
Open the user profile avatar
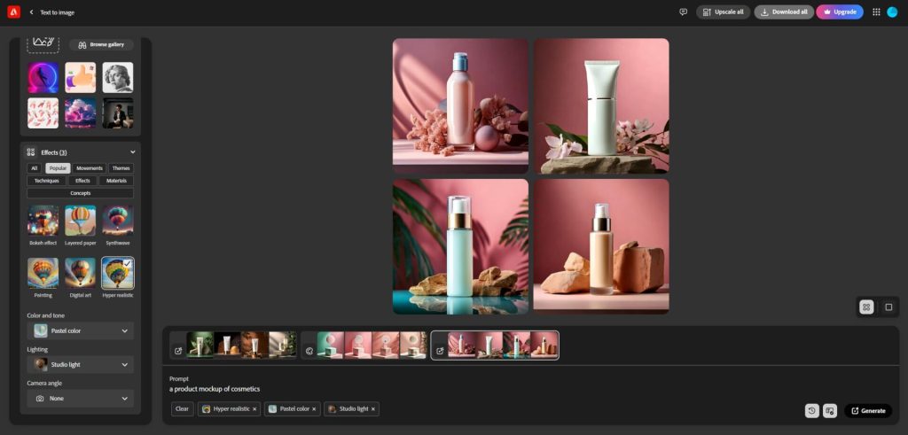pyautogui.click(x=892, y=12)
